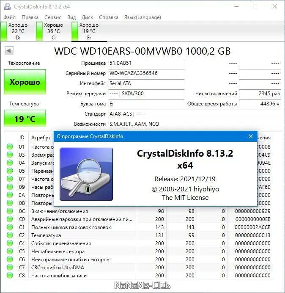Click the status icon of attribute 03
This screenshot has width=285, height=293.
[x=10, y=155]
